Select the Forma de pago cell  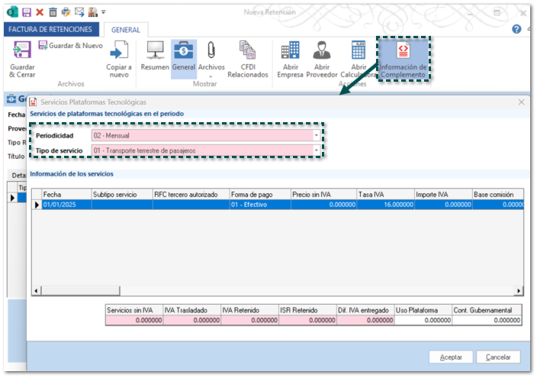[259, 205]
